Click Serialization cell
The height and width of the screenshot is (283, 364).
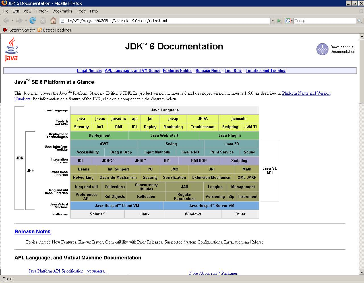point(174,178)
